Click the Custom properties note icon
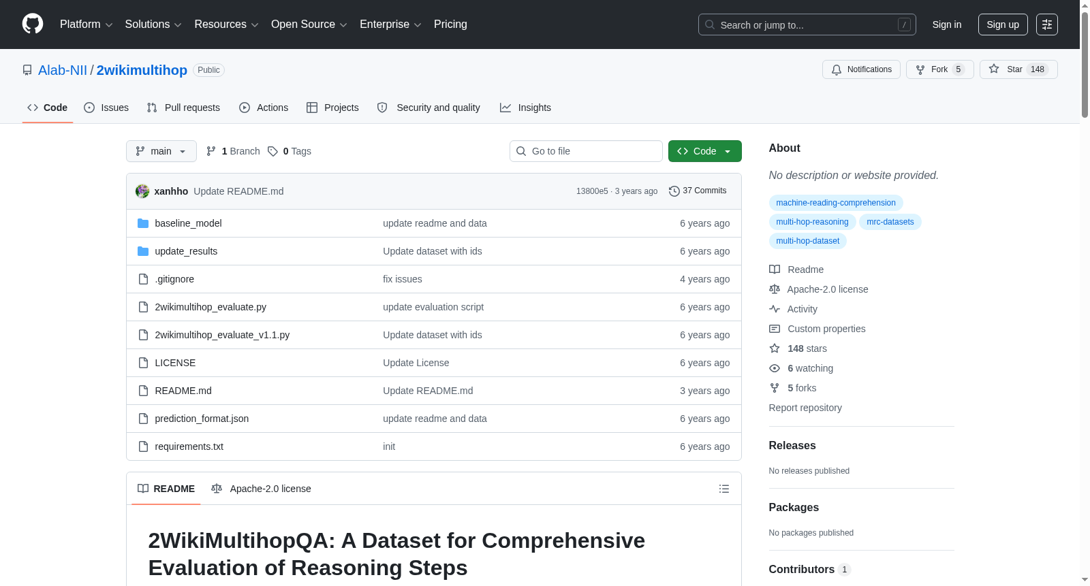This screenshot has width=1090, height=586. tap(775, 329)
